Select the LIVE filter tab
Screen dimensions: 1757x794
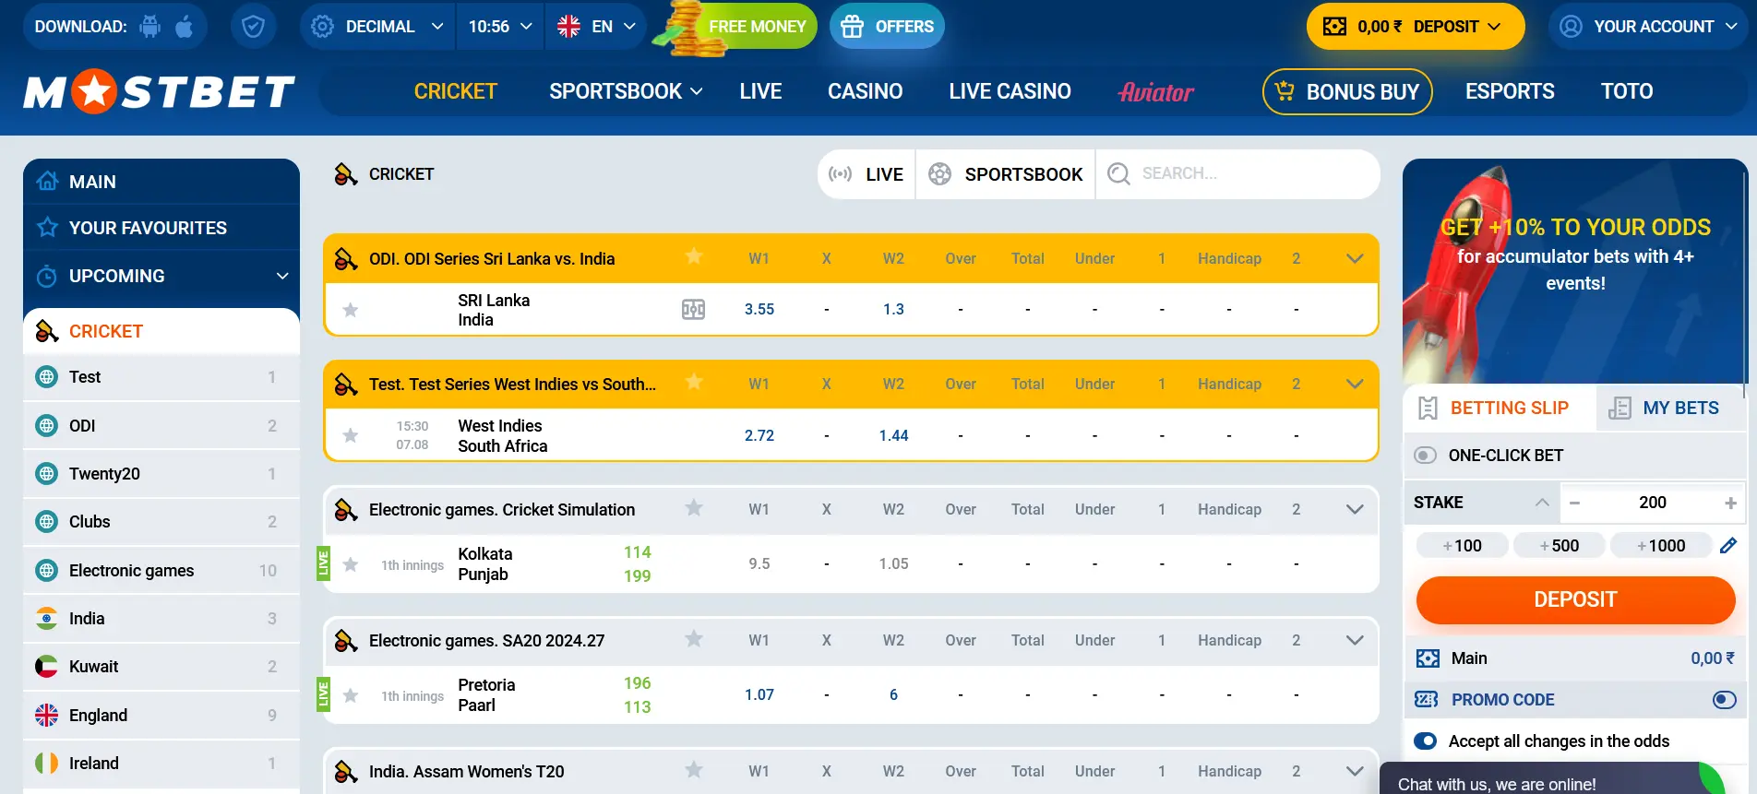(x=867, y=174)
